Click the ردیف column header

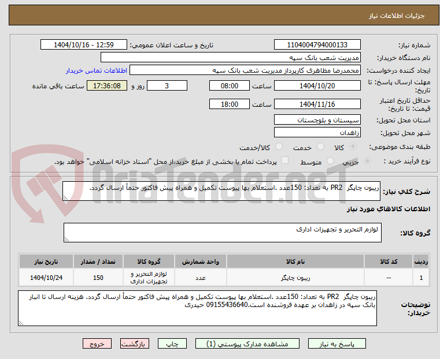click(x=421, y=261)
